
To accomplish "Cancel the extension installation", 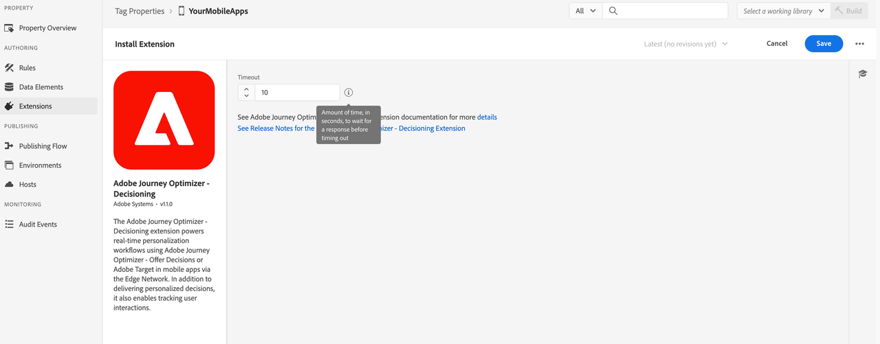I will [777, 43].
